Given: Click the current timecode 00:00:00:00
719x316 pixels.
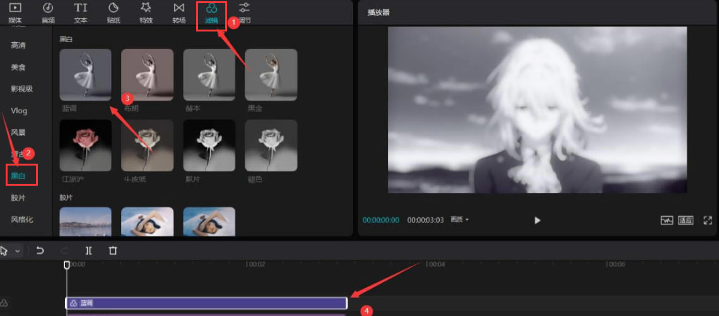Looking at the screenshot, I should pos(381,220).
